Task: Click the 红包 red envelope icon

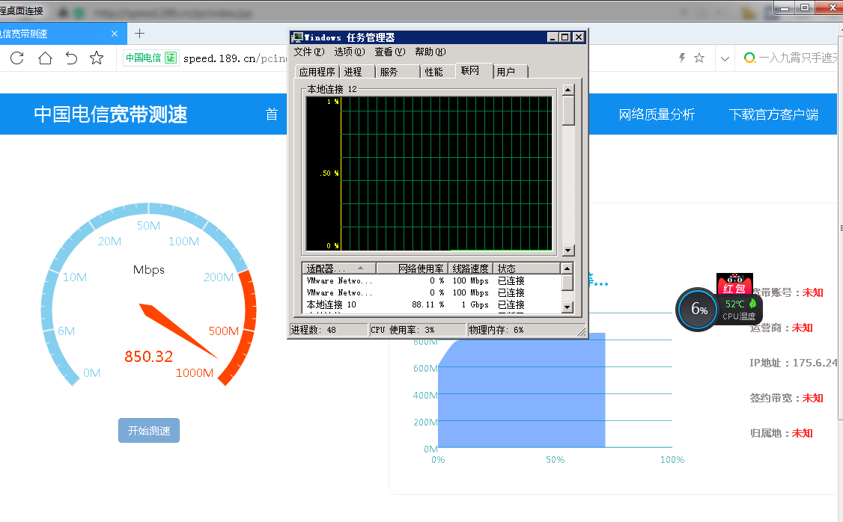Action: click(734, 284)
